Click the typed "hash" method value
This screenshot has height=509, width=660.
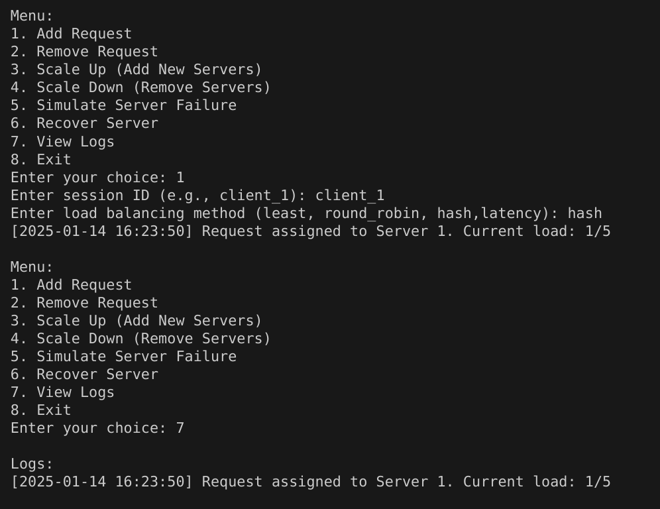click(x=584, y=213)
